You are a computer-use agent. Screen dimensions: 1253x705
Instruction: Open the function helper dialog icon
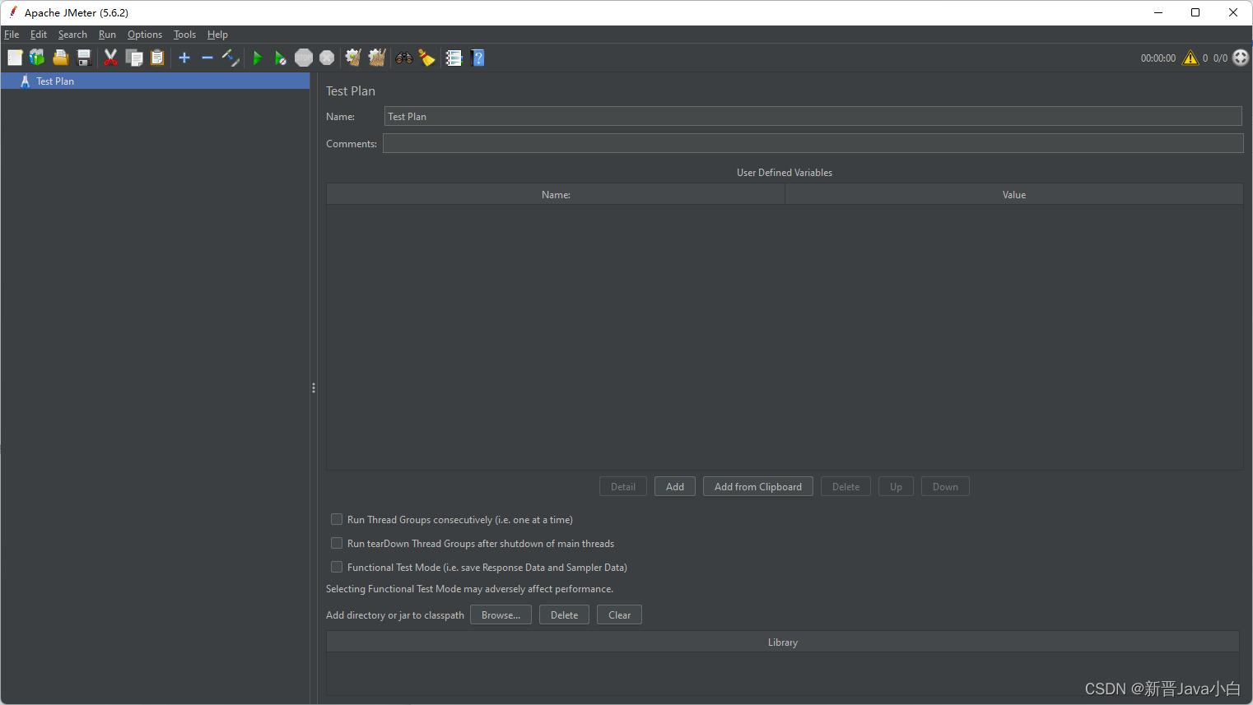click(454, 58)
